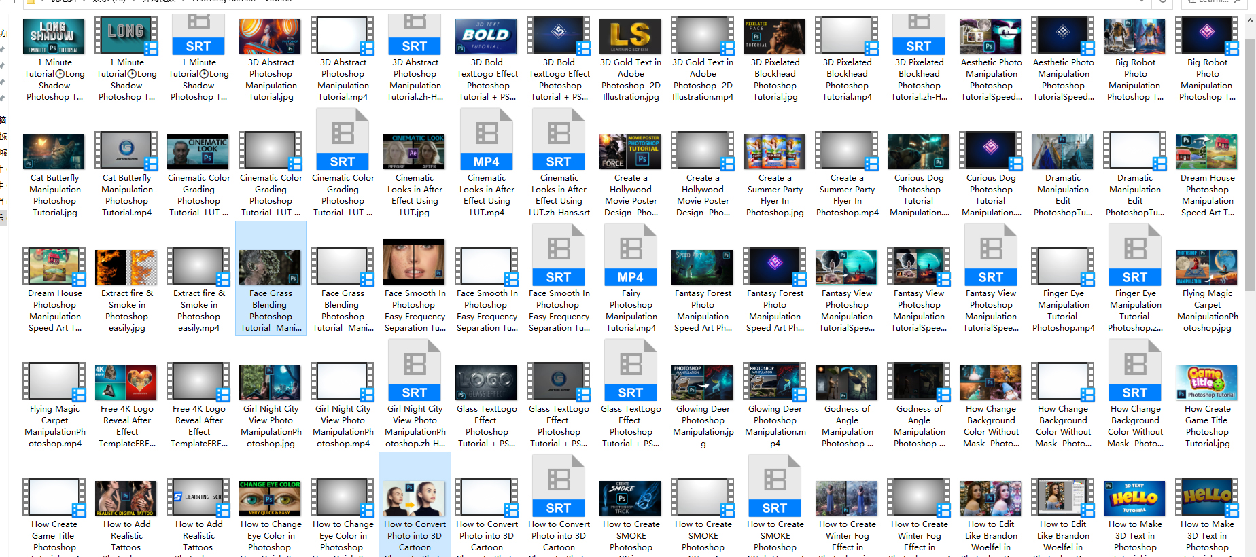The width and height of the screenshot is (1256, 557).
Task: Select How to Change Eye Color image thumbnail
Action: tap(271, 498)
